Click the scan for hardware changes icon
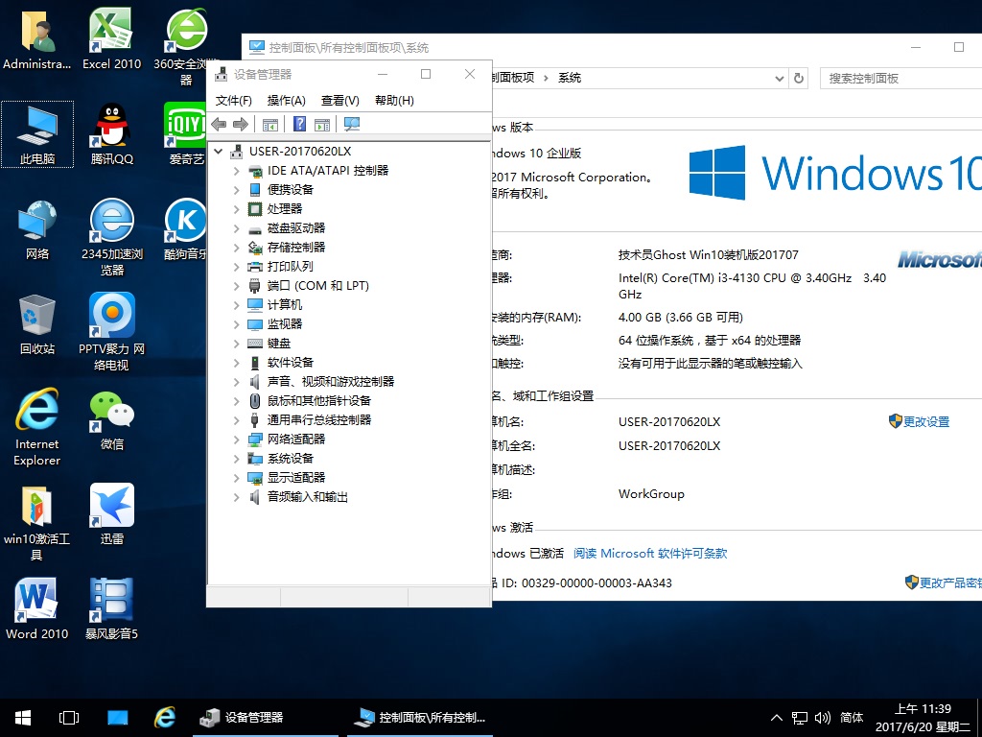 click(x=353, y=124)
